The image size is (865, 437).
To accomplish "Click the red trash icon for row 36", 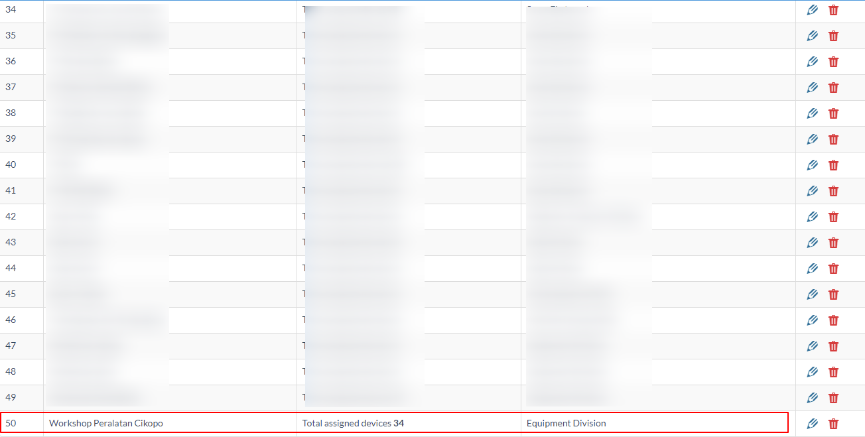I will pos(833,62).
